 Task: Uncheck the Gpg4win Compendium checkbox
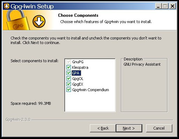(69, 90)
